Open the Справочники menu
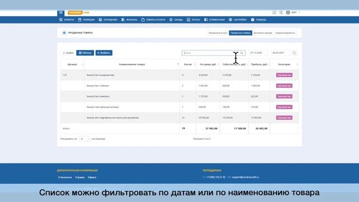Viewport: 359px width, 202px height. tap(214, 20)
